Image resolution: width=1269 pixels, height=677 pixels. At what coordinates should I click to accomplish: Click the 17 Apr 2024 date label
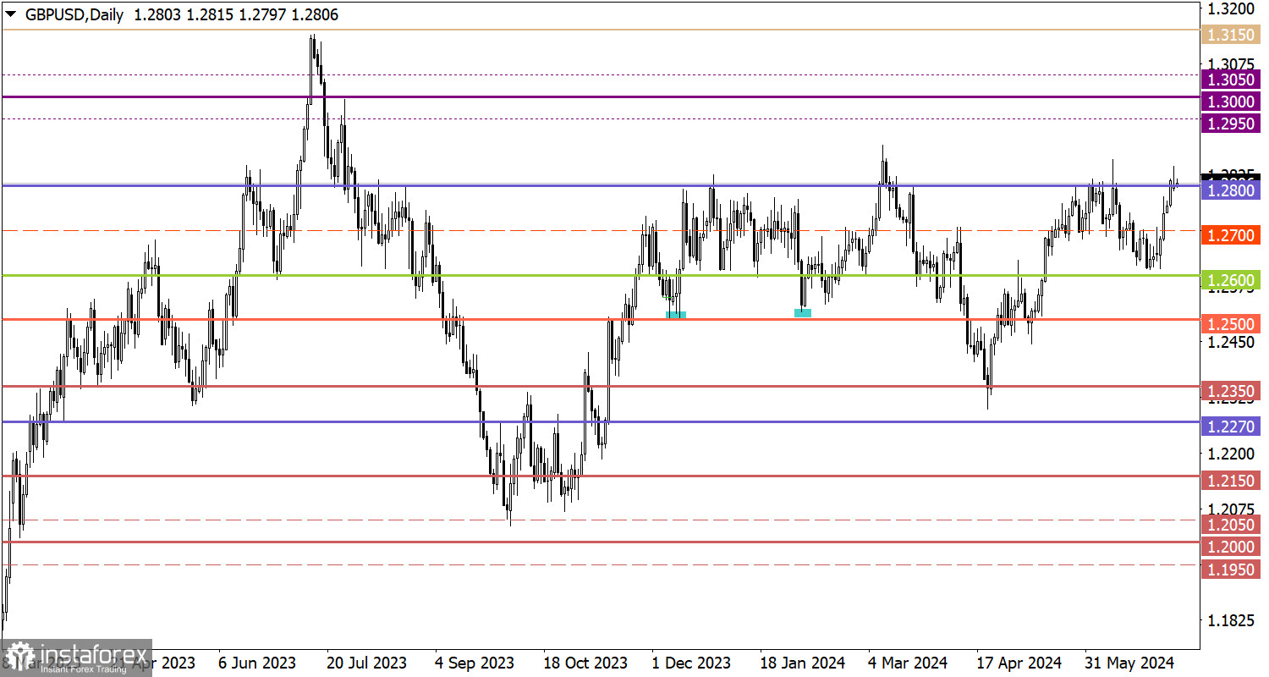[x=1018, y=663]
